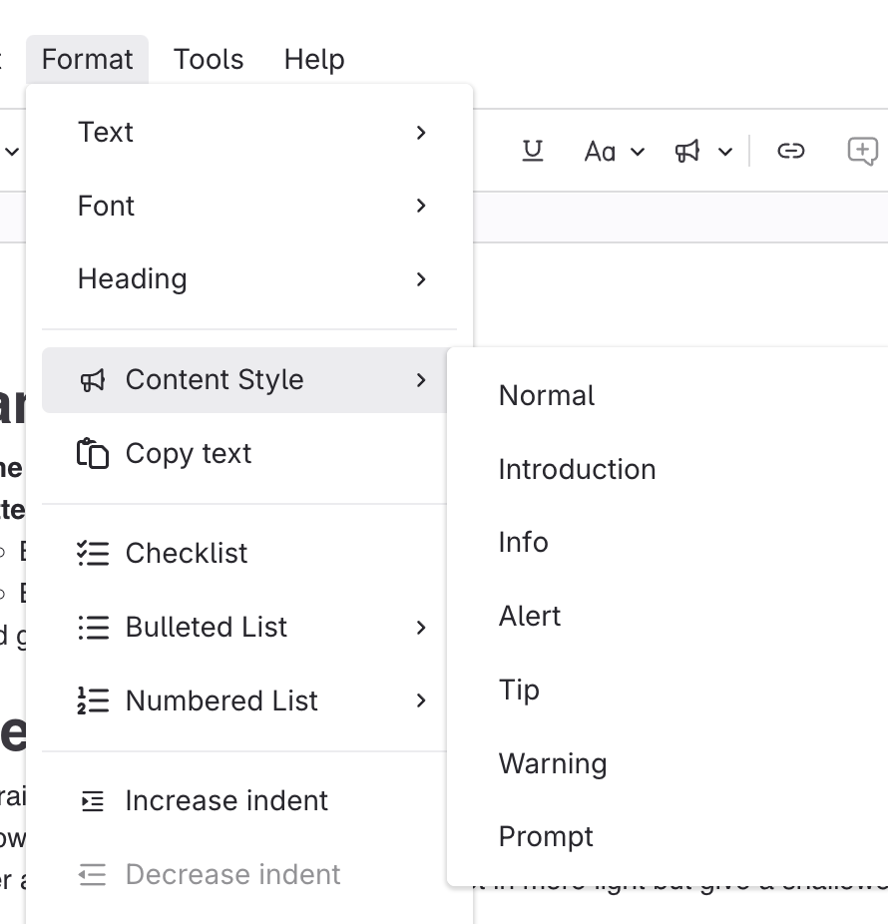Viewport: 888px width, 924px height.
Task: Select Checklist from the Format menu
Action: 186,553
